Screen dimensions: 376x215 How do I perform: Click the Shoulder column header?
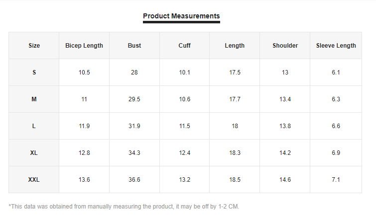coord(285,46)
